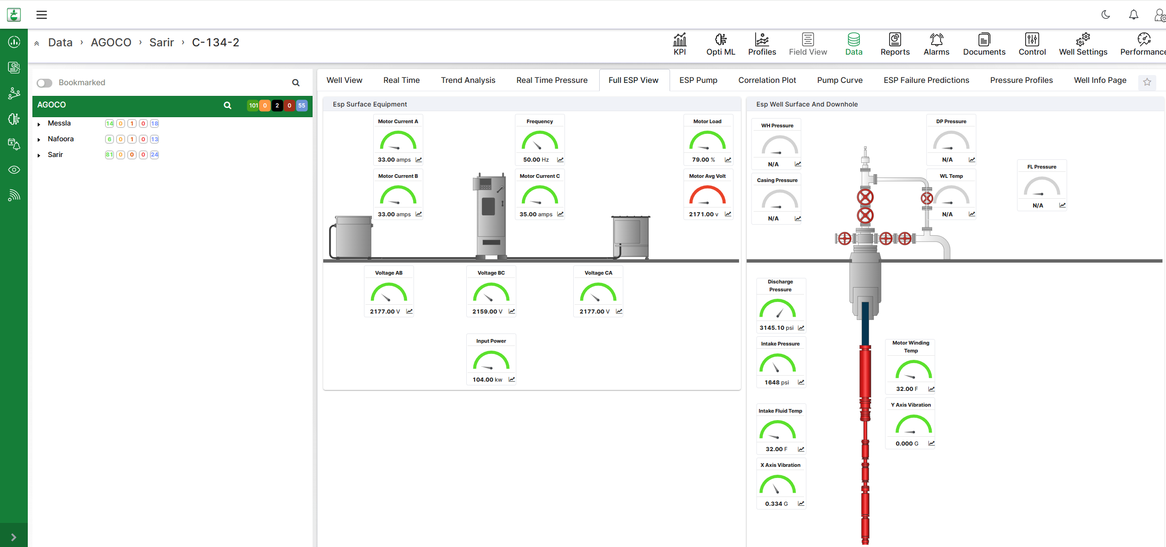This screenshot has width=1166, height=547.
Task: Open trend chart for Motor Load gauge
Action: [x=728, y=160]
